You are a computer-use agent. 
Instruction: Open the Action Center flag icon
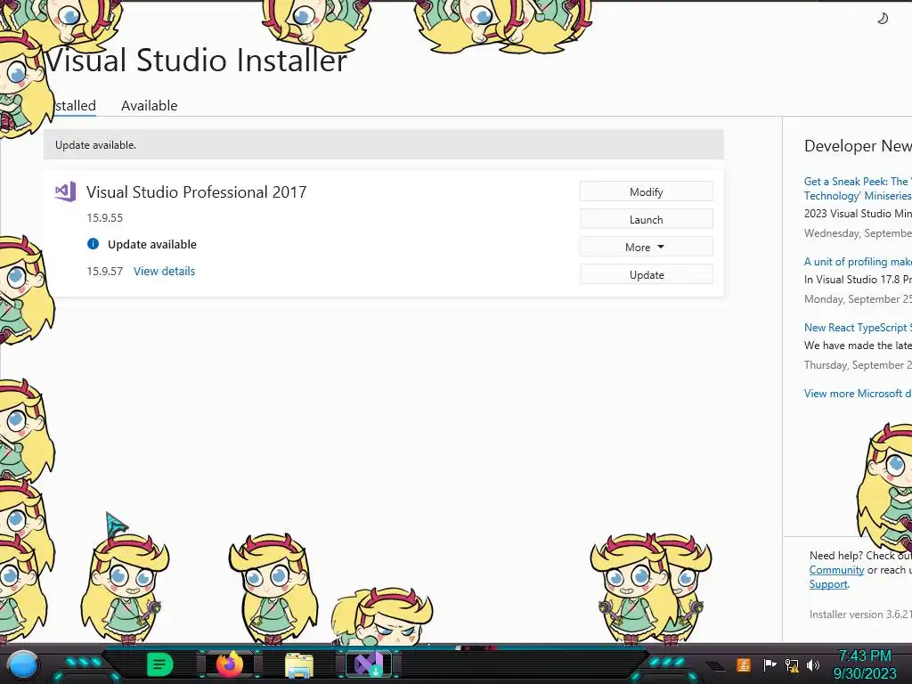point(769,664)
